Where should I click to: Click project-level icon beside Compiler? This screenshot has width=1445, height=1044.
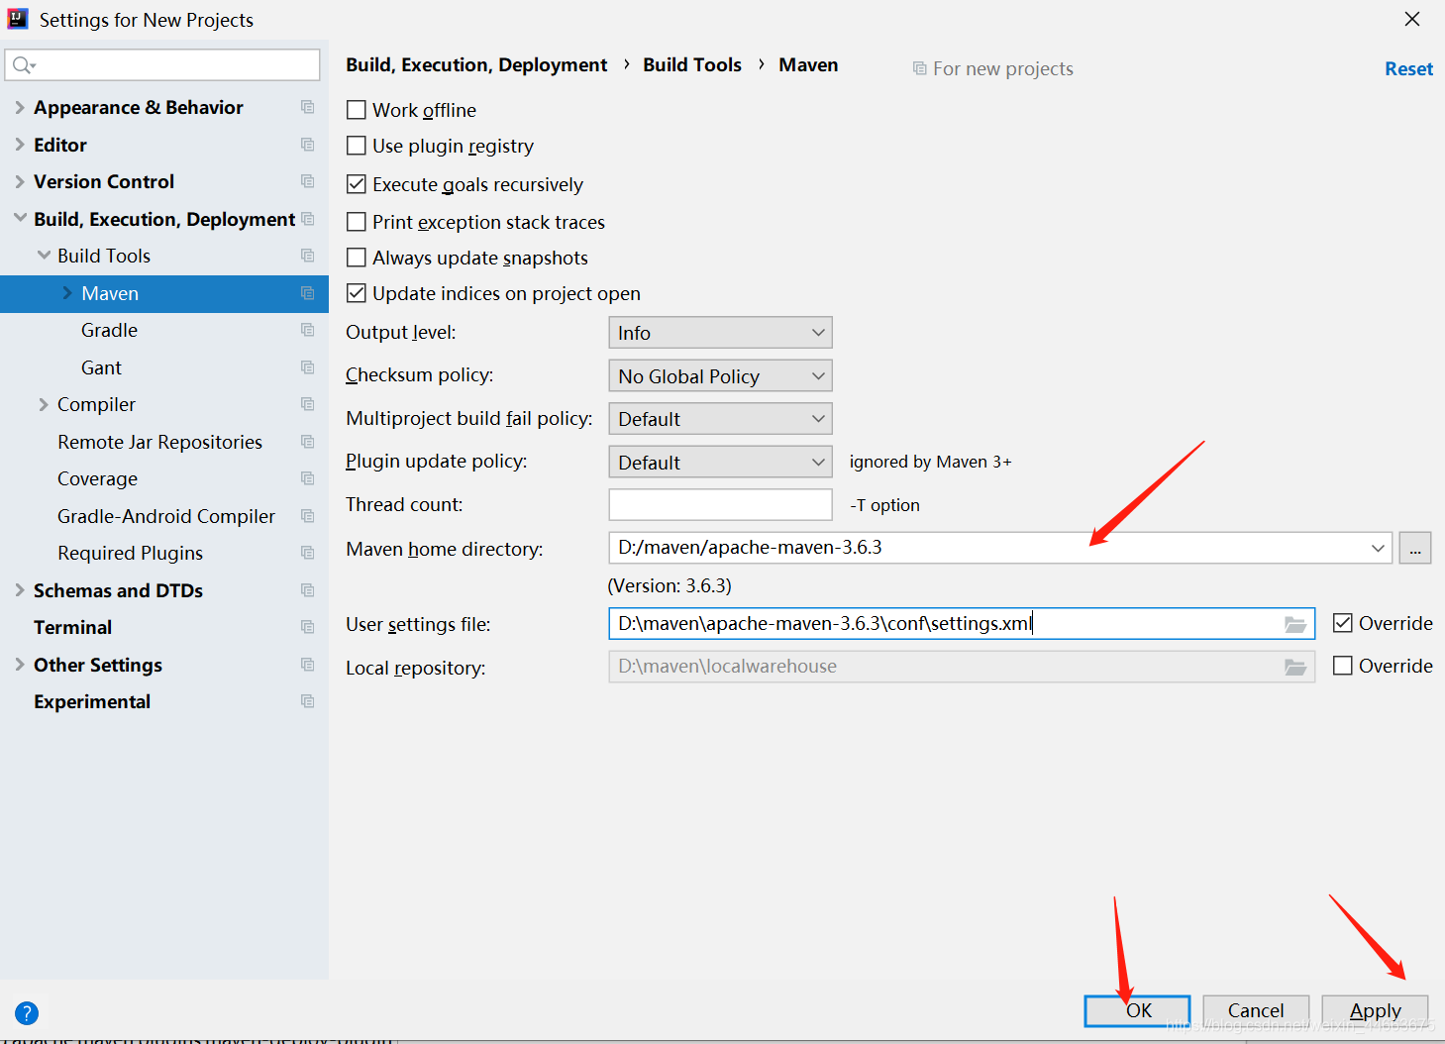[308, 404]
